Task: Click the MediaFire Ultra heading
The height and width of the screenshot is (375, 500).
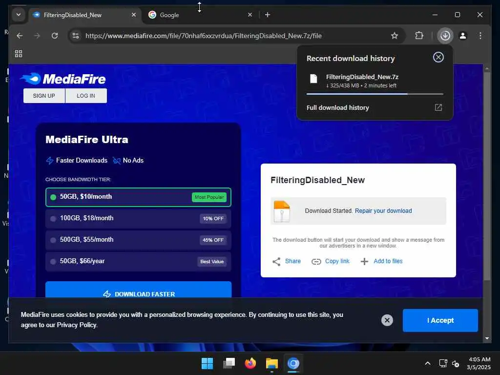Action: (87, 139)
